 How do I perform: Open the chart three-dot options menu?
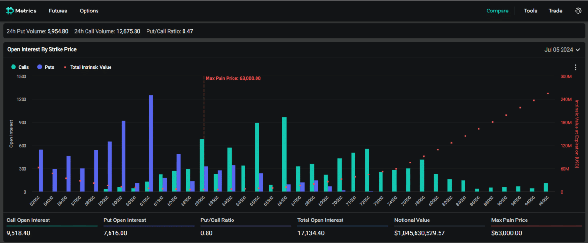576,68
